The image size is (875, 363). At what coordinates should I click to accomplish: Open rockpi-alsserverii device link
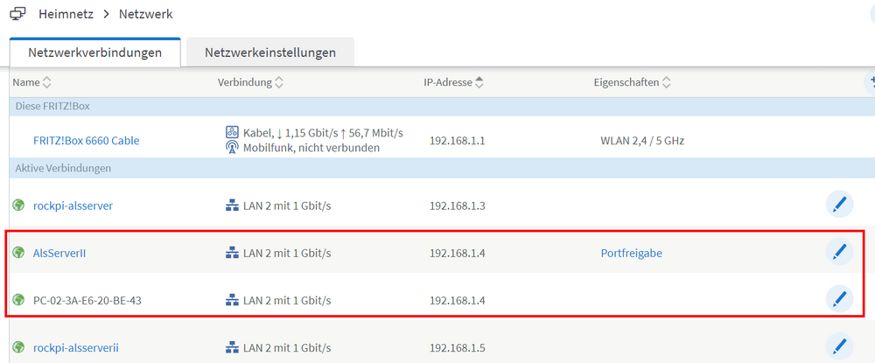[76, 348]
